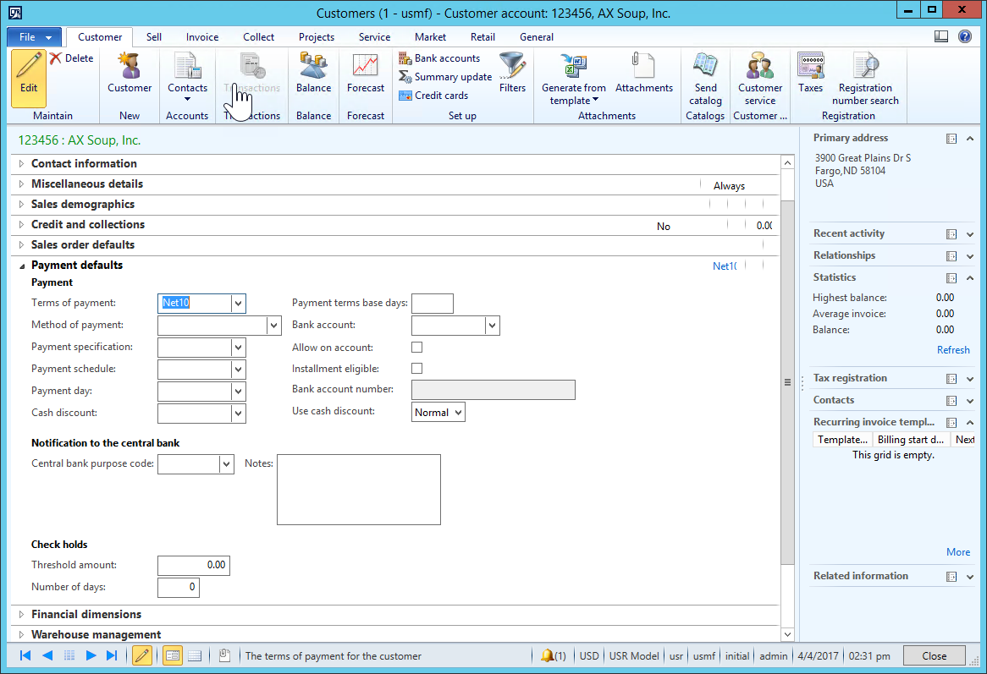Open the Balance ribbon icon

pyautogui.click(x=313, y=74)
